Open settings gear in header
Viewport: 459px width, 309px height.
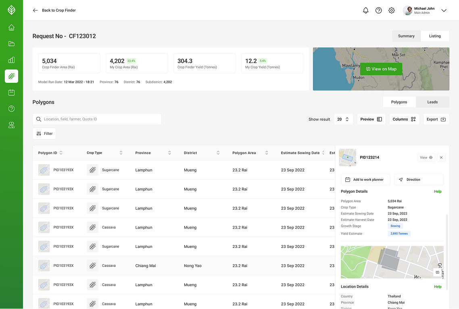(x=391, y=10)
